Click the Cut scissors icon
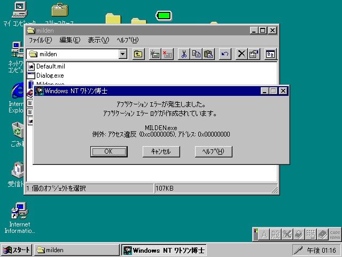This screenshot has height=257, width=342. tap(184, 54)
